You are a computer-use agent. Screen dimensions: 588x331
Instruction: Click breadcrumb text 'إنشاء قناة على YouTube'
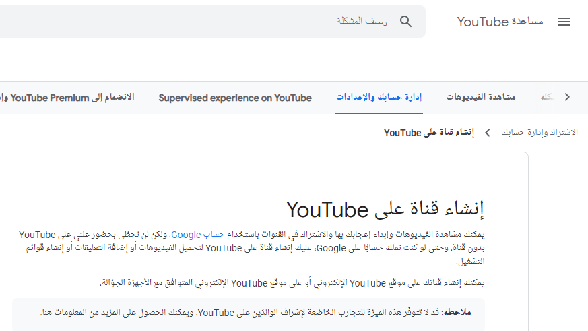coord(428,133)
